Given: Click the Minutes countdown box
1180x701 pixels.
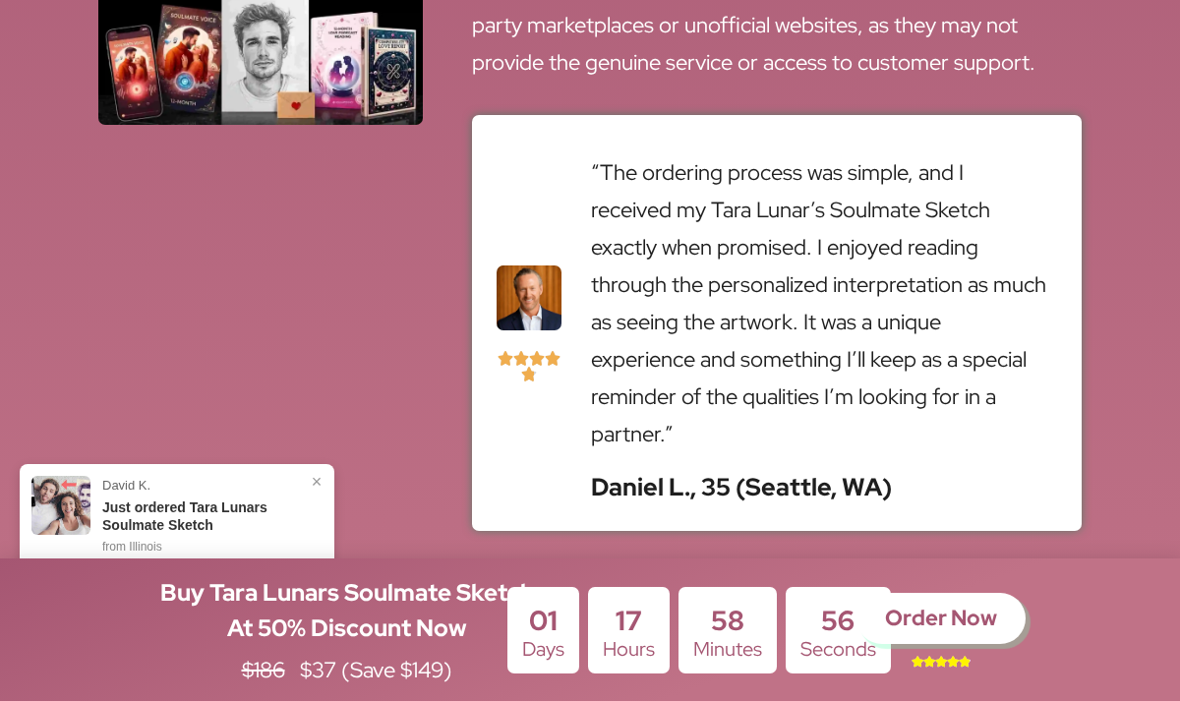Looking at the screenshot, I should (728, 630).
